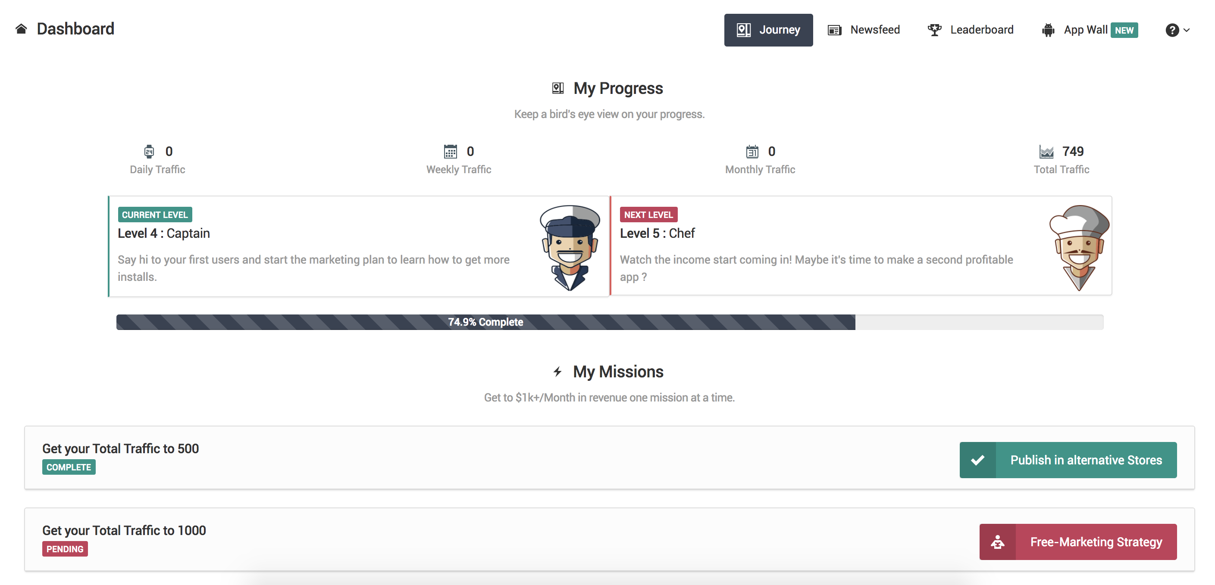
Task: Click the Leaderboard menu item
Action: point(970,30)
